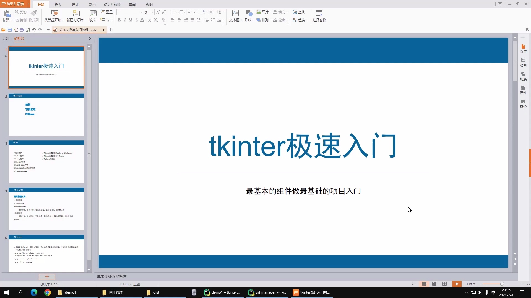Image resolution: width=531 pixels, height=298 pixels.
Task: Switch to slide sorter view icon
Action: click(434, 284)
